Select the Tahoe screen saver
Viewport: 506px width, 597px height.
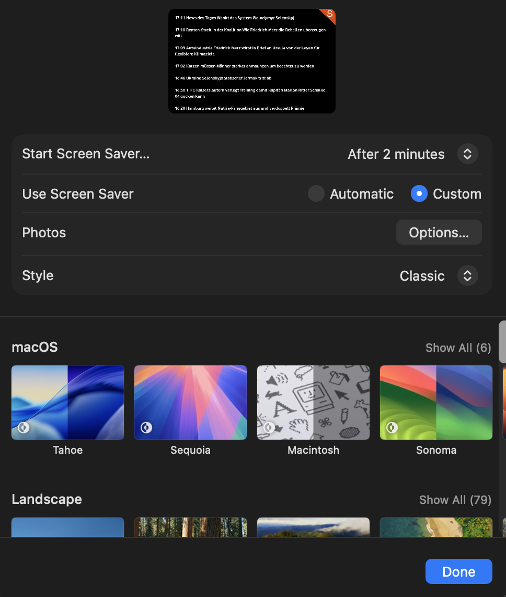[68, 402]
